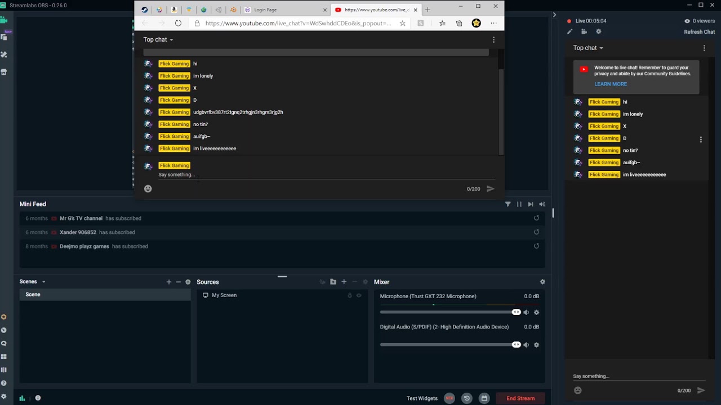Add a new scene with the plus icon

click(168, 282)
